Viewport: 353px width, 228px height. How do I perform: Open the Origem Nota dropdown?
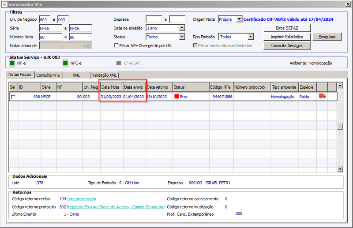coord(239,19)
